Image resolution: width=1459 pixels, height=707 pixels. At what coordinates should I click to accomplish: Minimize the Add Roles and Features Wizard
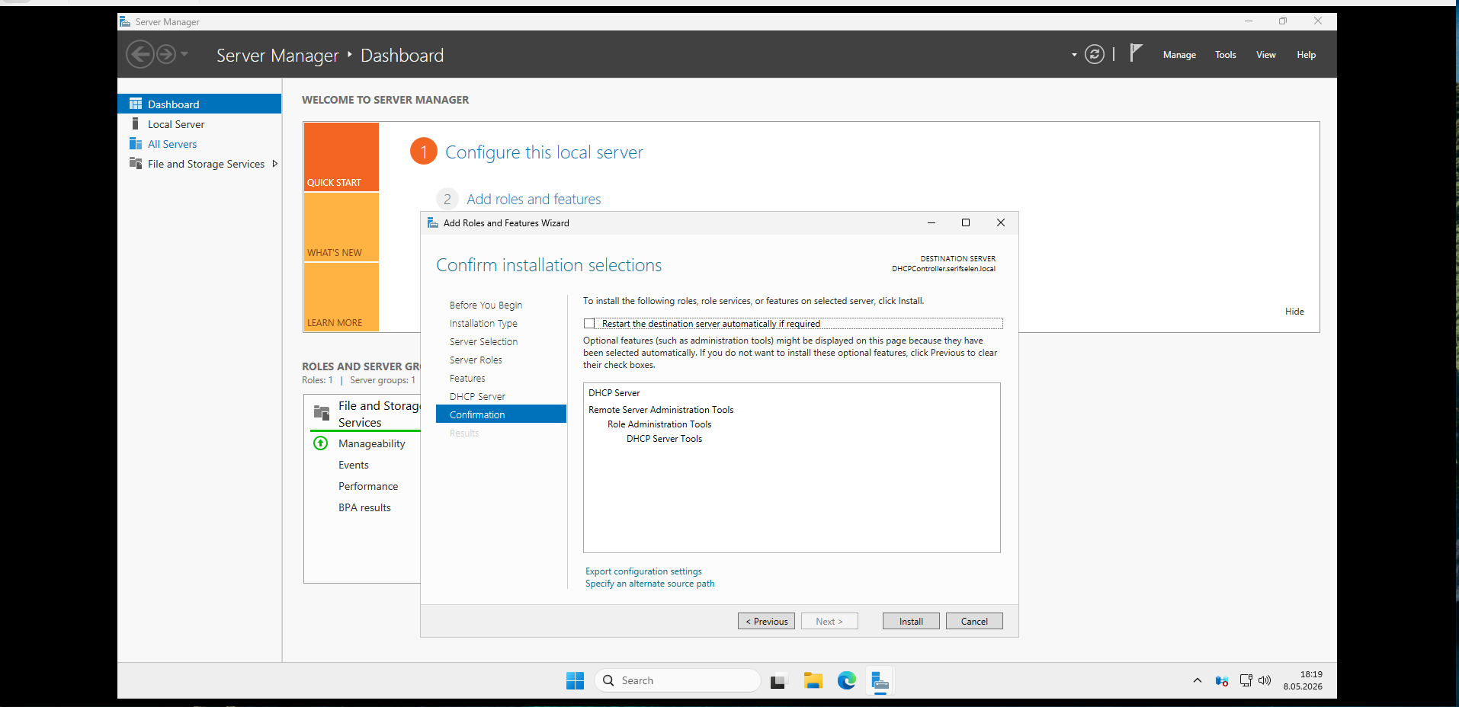(x=931, y=222)
